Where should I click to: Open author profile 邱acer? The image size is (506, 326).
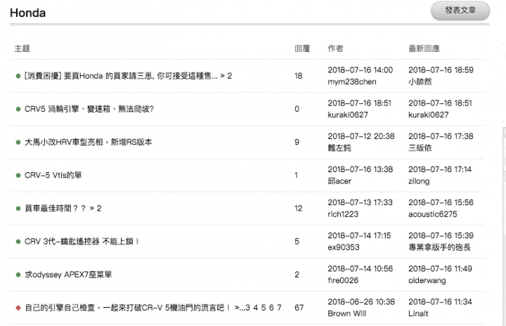pyautogui.click(x=339, y=181)
